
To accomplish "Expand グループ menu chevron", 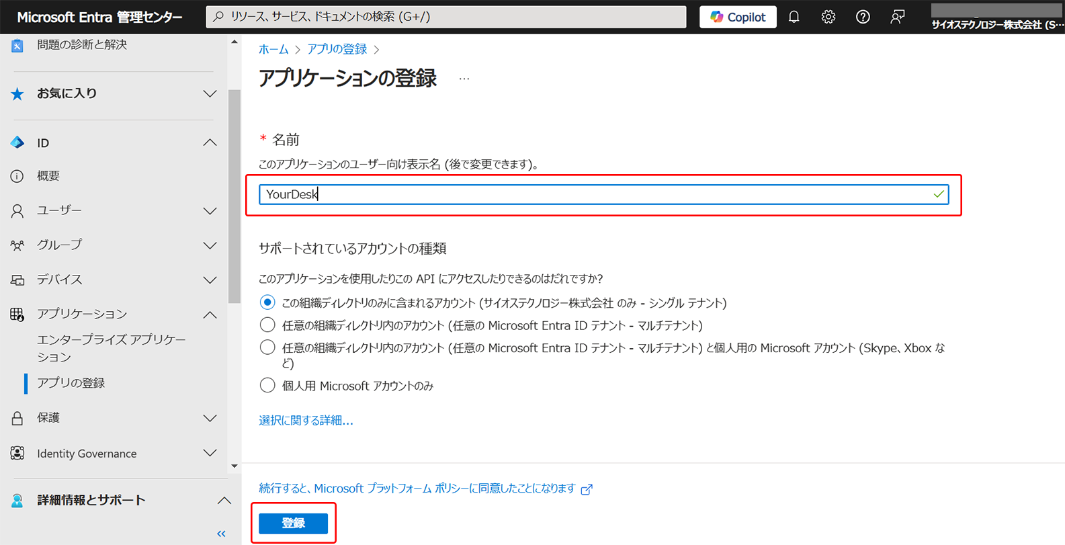I will point(210,245).
